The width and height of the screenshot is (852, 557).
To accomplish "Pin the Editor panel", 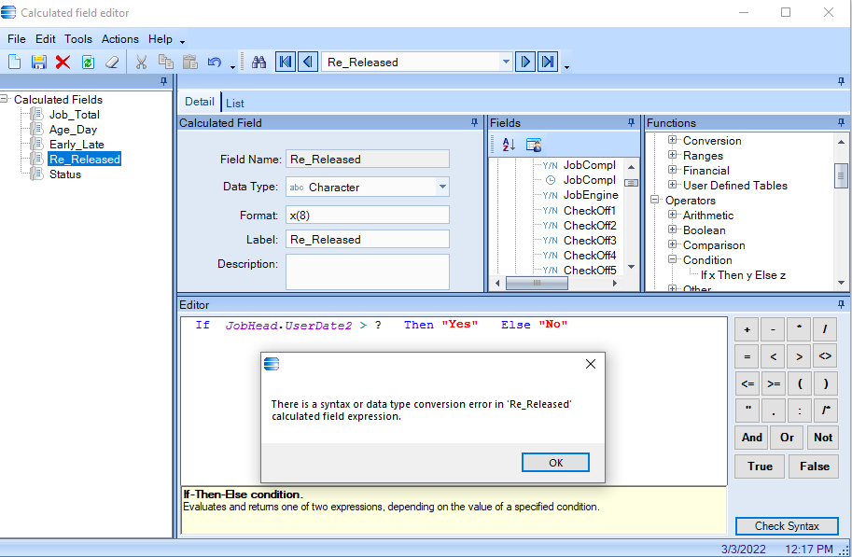I will point(841,304).
